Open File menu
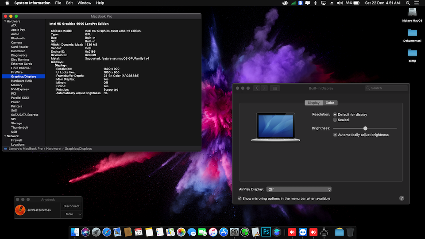425x239 pixels. click(x=58, y=3)
